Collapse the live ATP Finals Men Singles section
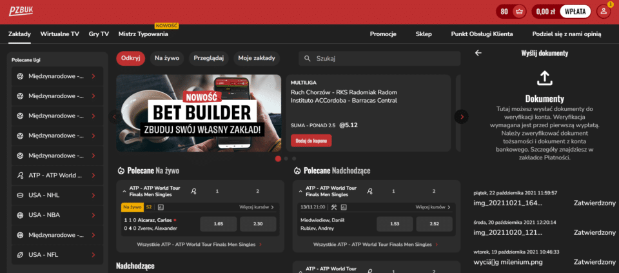 [123, 191]
